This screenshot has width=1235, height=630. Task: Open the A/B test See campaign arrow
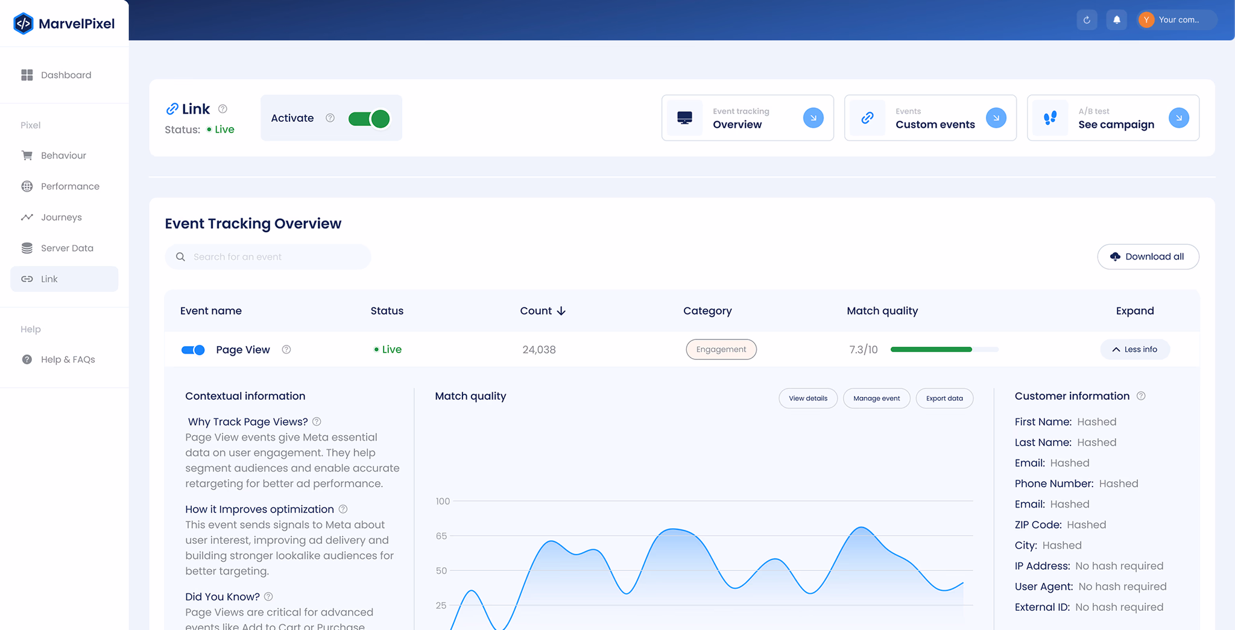pos(1179,118)
